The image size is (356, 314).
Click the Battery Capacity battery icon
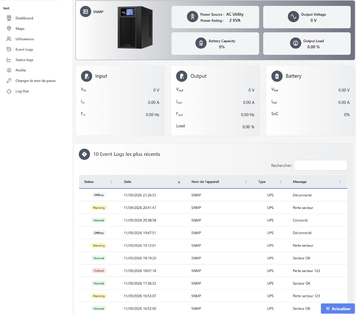[x=201, y=43]
